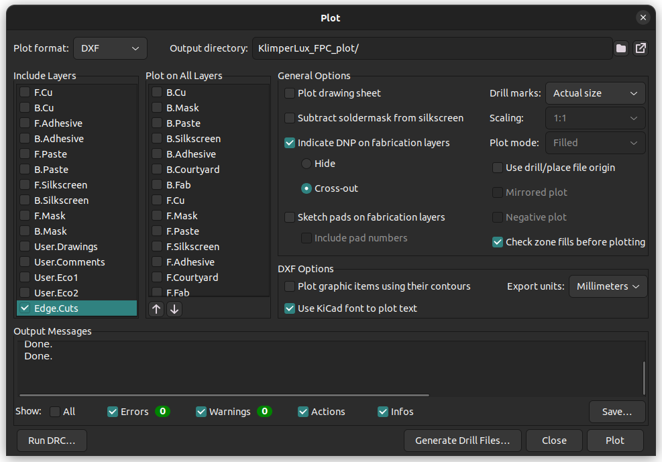Open Generate Drill Files dialog
This screenshot has height=462, width=662.
(x=463, y=441)
